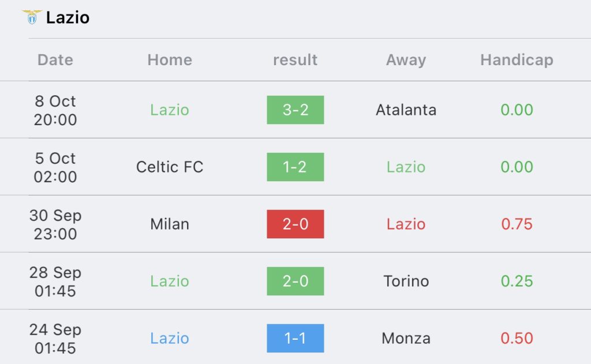Image resolution: width=591 pixels, height=364 pixels.
Task: Click the 0.50 handicap value for Monza match
Action: (x=517, y=339)
